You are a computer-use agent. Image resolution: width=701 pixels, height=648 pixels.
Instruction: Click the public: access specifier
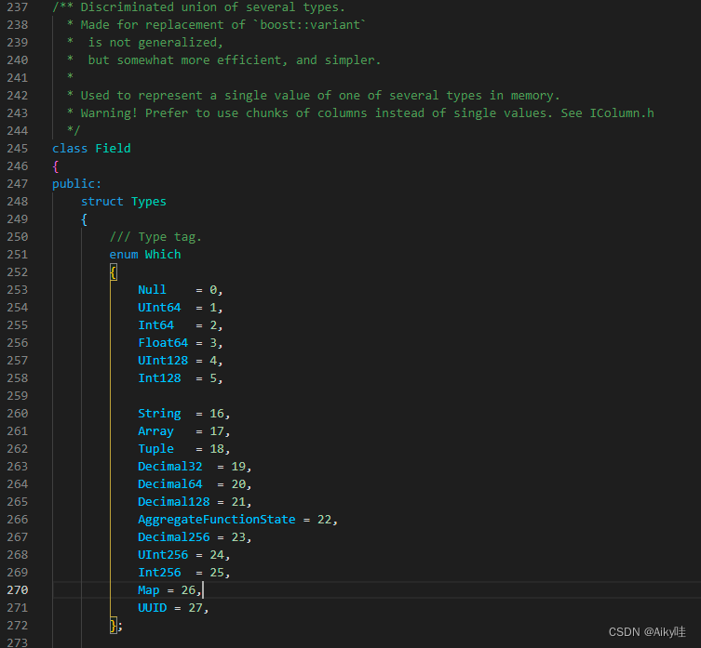tap(77, 184)
